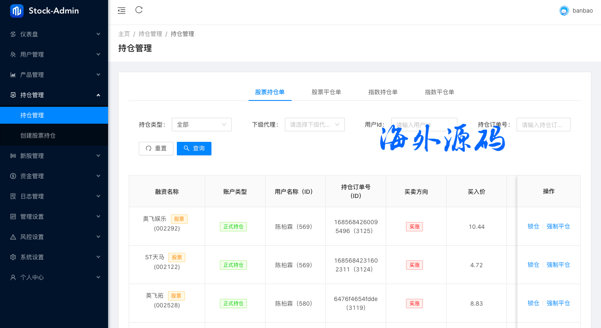
Task: Open the 下级代理 dropdown selector
Action: [x=314, y=125]
